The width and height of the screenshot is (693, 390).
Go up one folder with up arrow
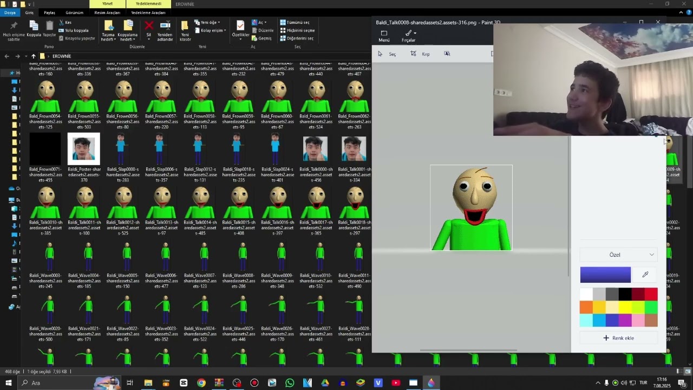pos(33,56)
